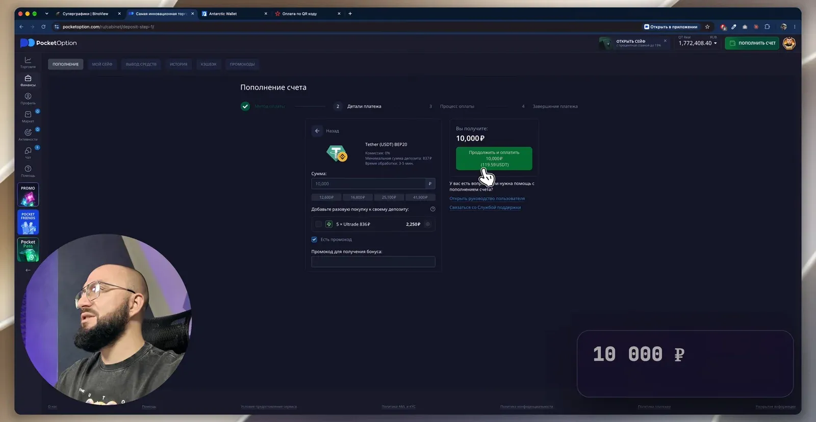Dismiss the Открыть сейф banner
This screenshot has height=422, width=816.
tap(665, 41)
